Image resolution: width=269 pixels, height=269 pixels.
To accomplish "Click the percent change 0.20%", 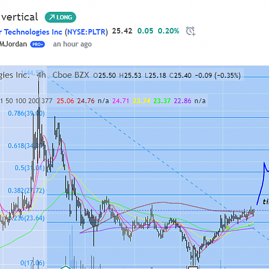I will tap(168, 31).
